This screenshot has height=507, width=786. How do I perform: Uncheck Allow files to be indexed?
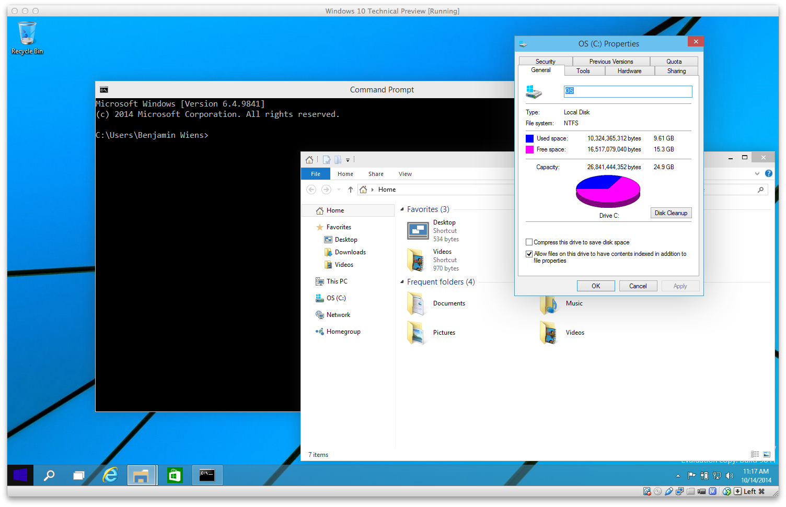point(529,254)
